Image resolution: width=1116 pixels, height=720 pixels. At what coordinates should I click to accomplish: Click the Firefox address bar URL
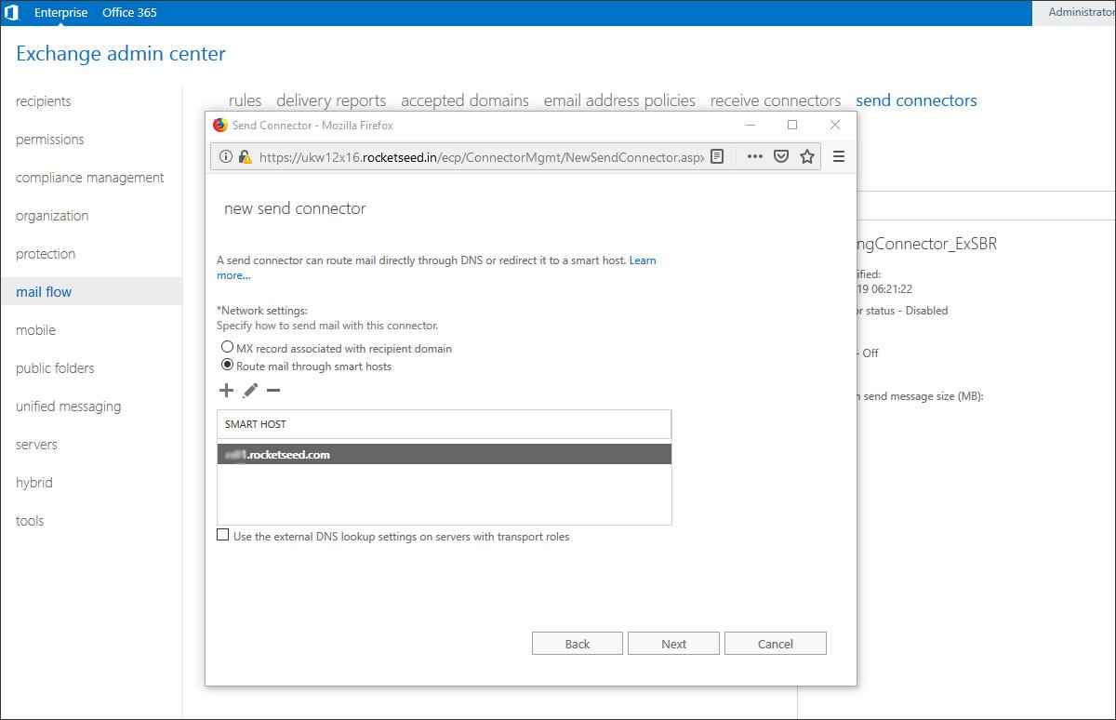tap(482, 157)
